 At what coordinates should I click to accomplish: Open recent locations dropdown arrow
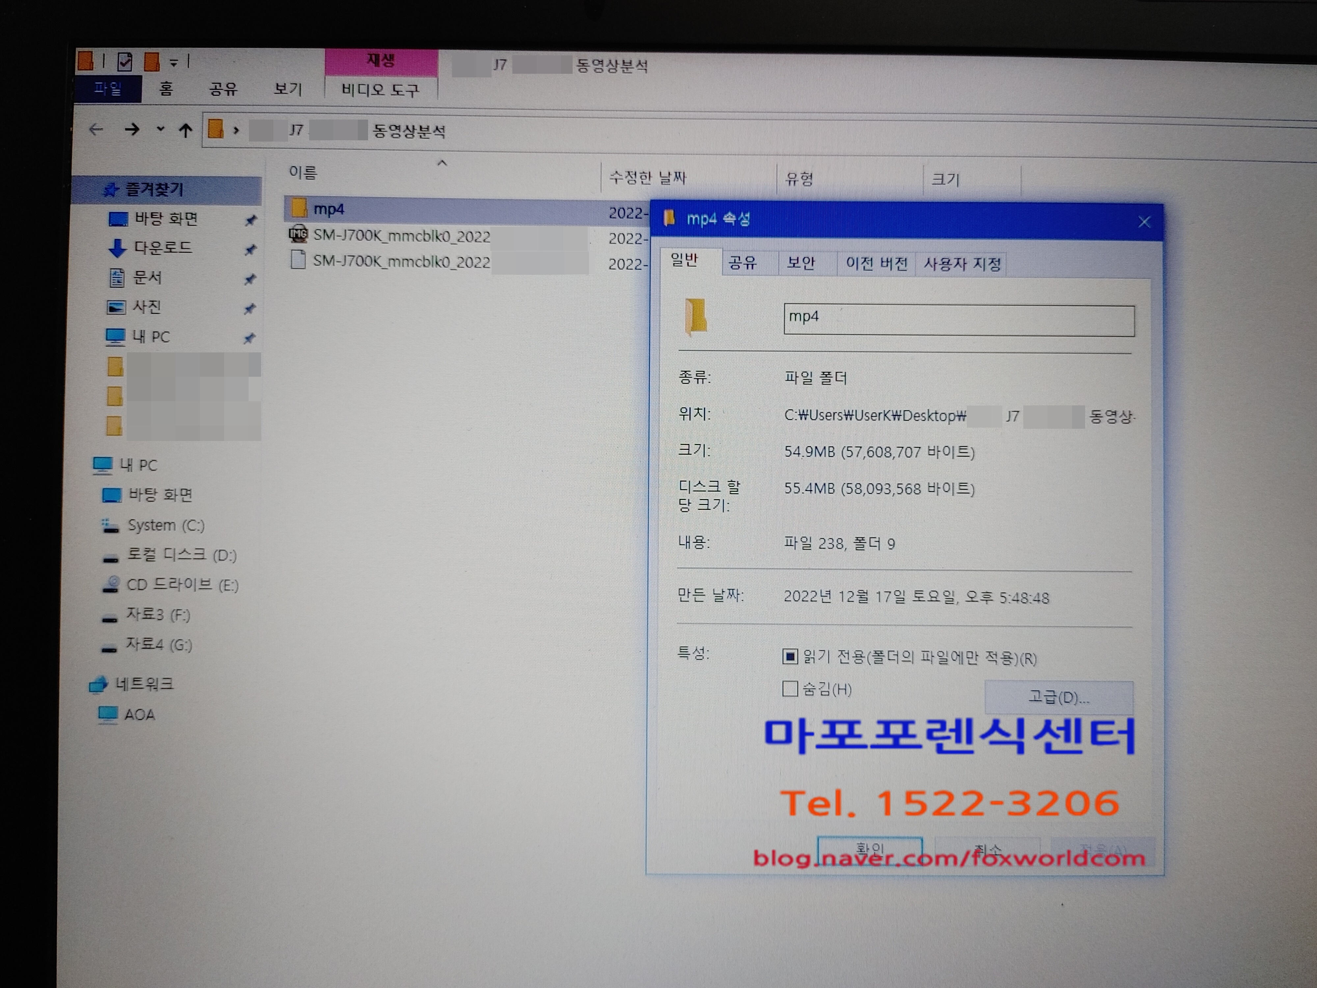coord(160,129)
